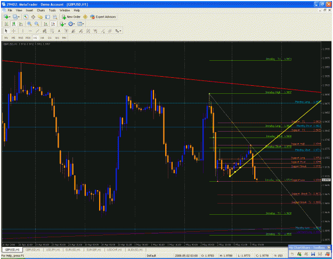
Task: Switch to the USDJPY,H1 chart tab
Action: tap(53, 249)
